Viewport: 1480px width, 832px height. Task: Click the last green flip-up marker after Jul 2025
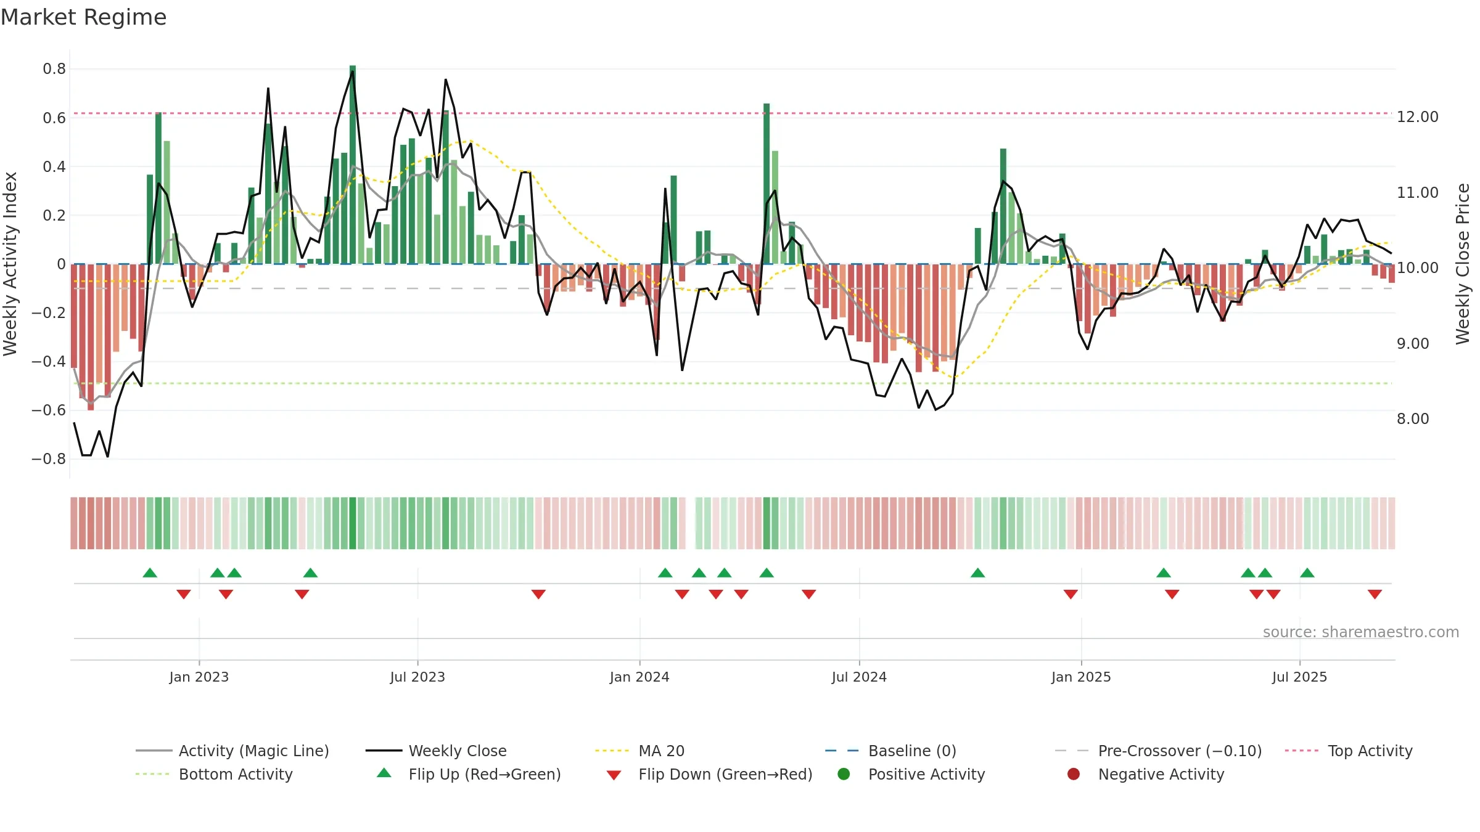point(1307,573)
